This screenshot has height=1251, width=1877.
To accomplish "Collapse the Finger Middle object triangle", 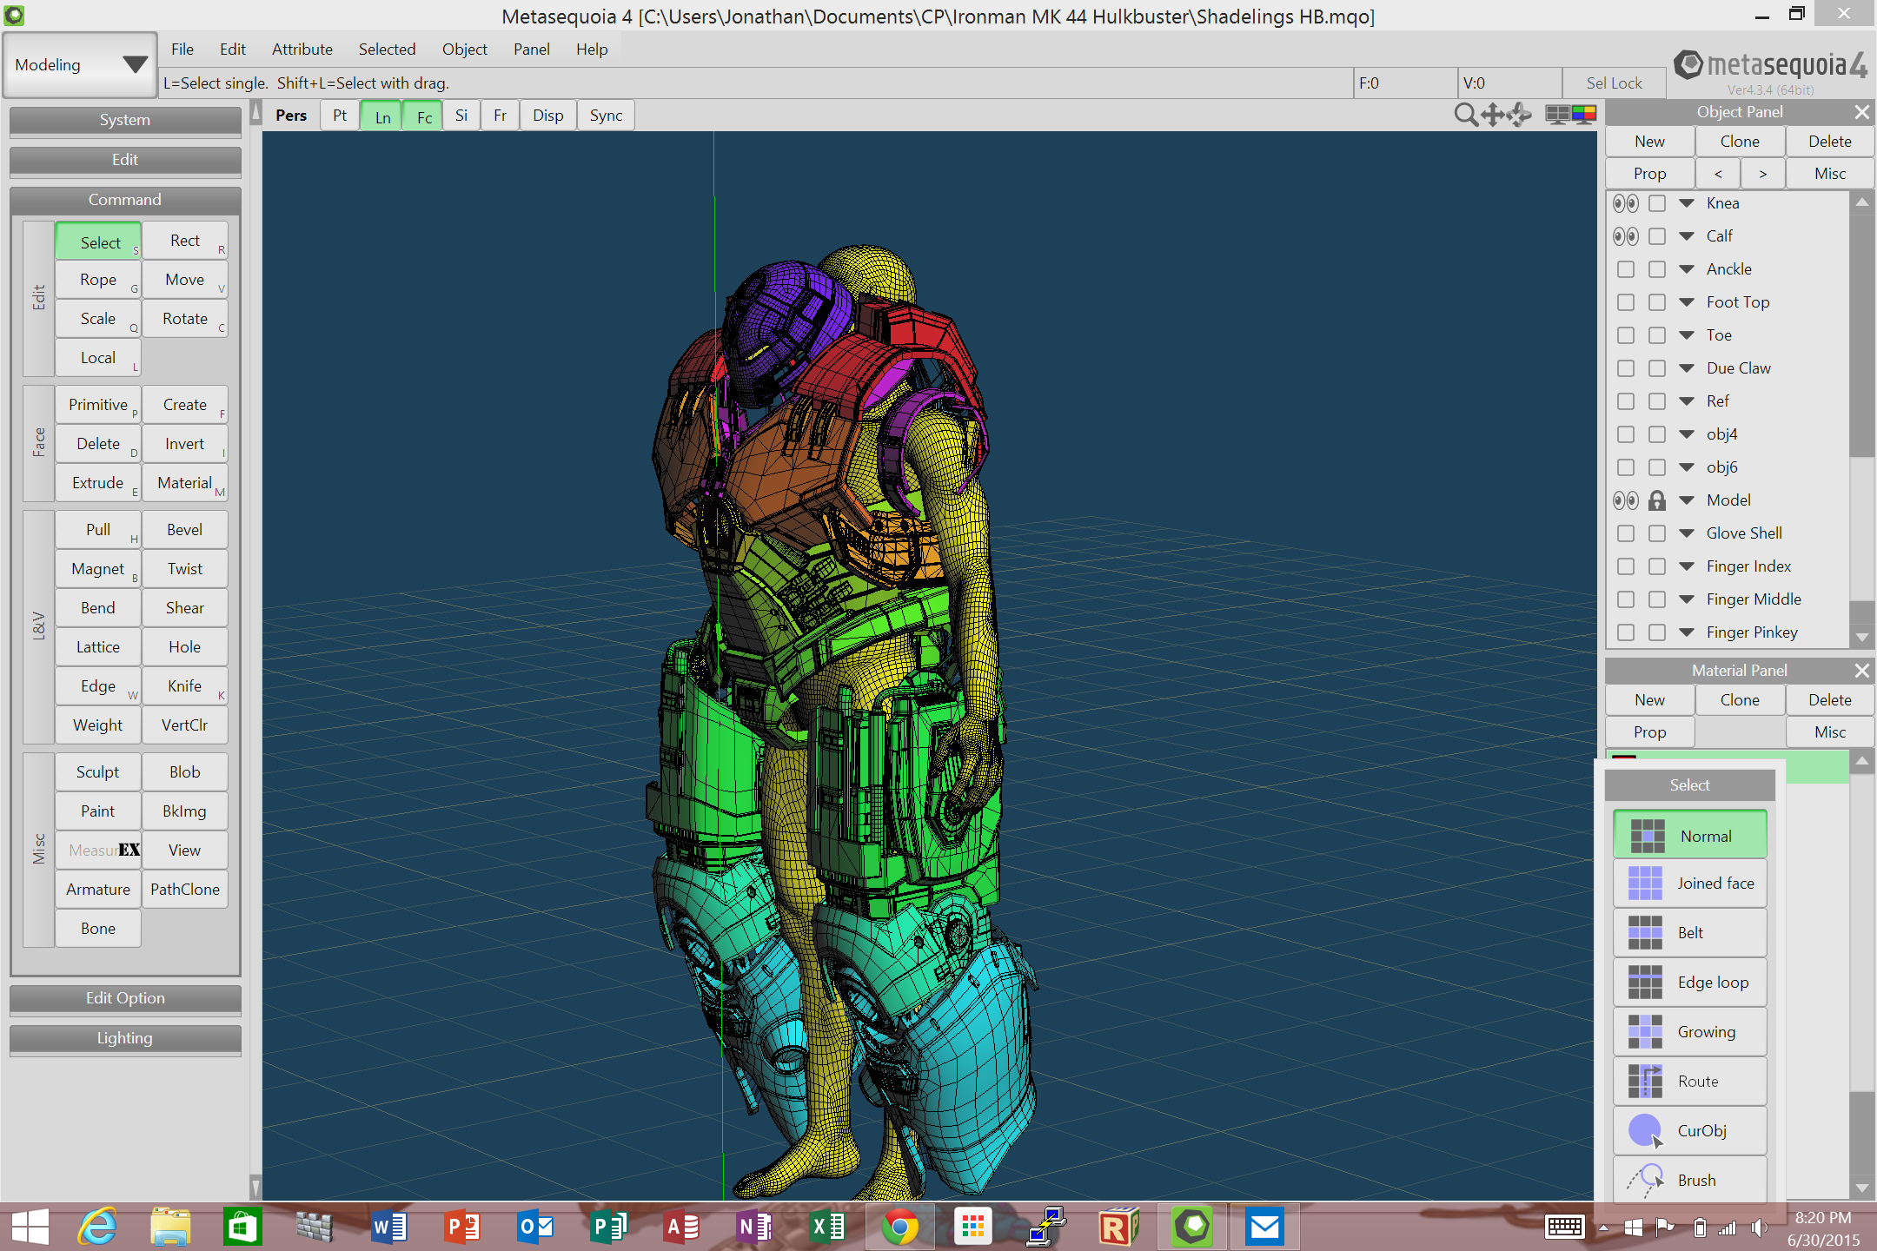I will click(1687, 599).
